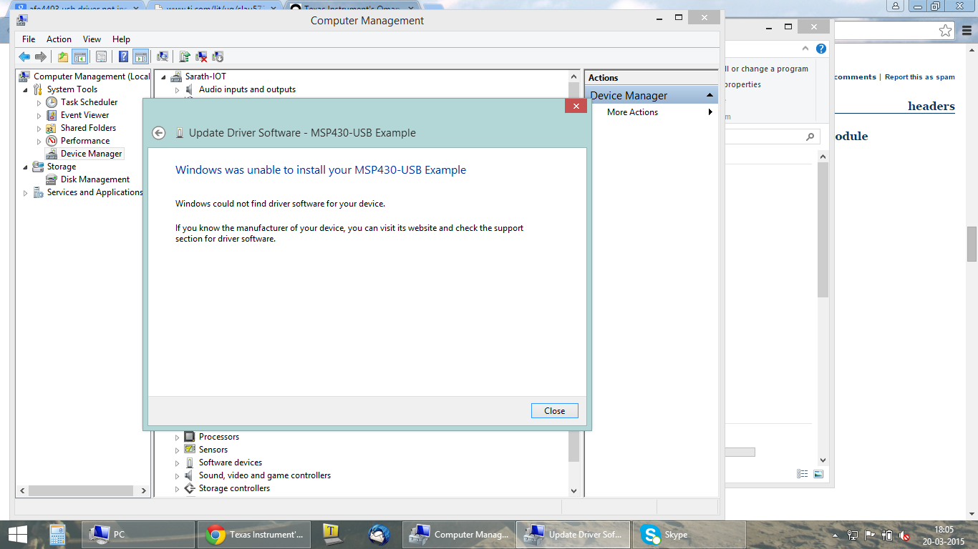
Task: Click the search magnifier icon in browser page
Action: 810,137
